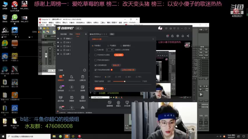Click the notification bell icon in live companion

(183, 36)
